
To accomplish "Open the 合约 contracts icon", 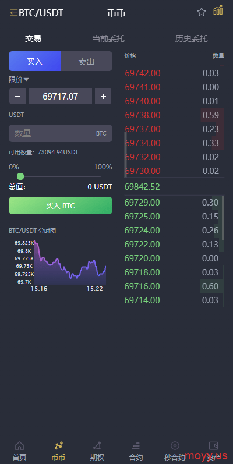I will pos(136,445).
